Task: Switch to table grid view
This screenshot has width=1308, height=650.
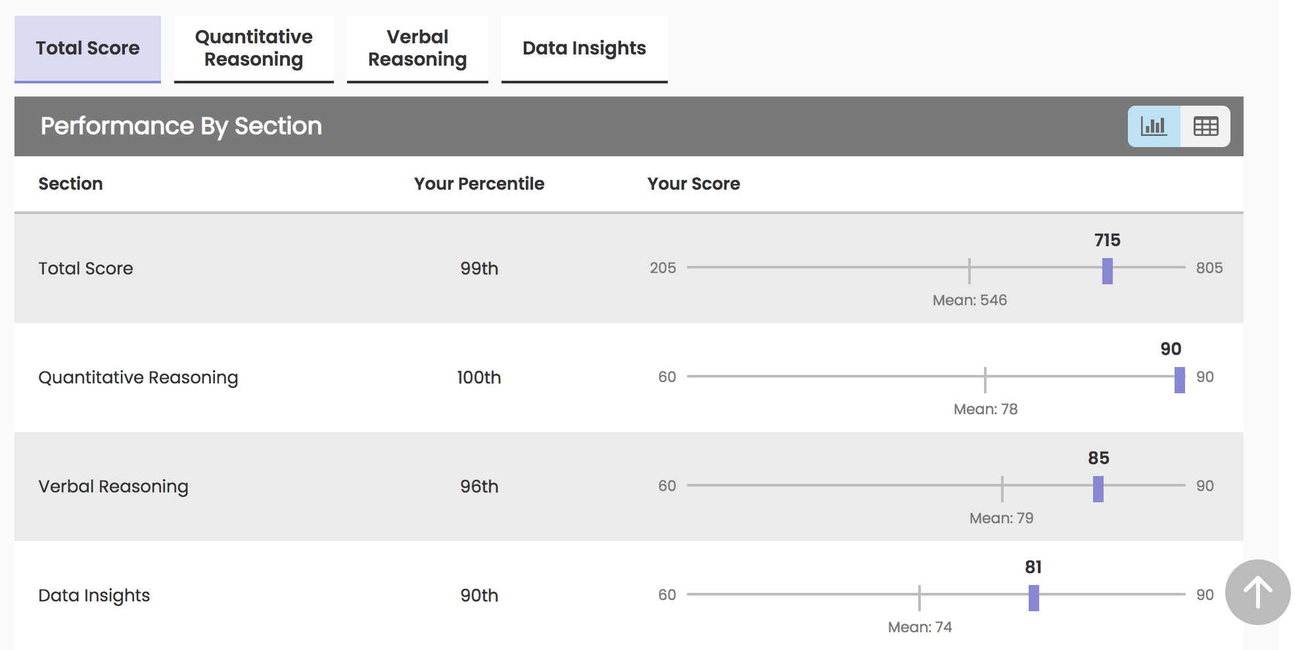Action: (x=1205, y=126)
